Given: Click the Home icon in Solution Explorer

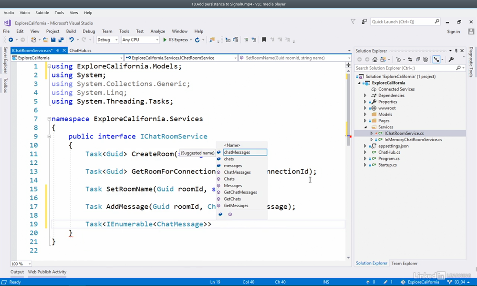Looking at the screenshot, I should [x=375, y=59].
